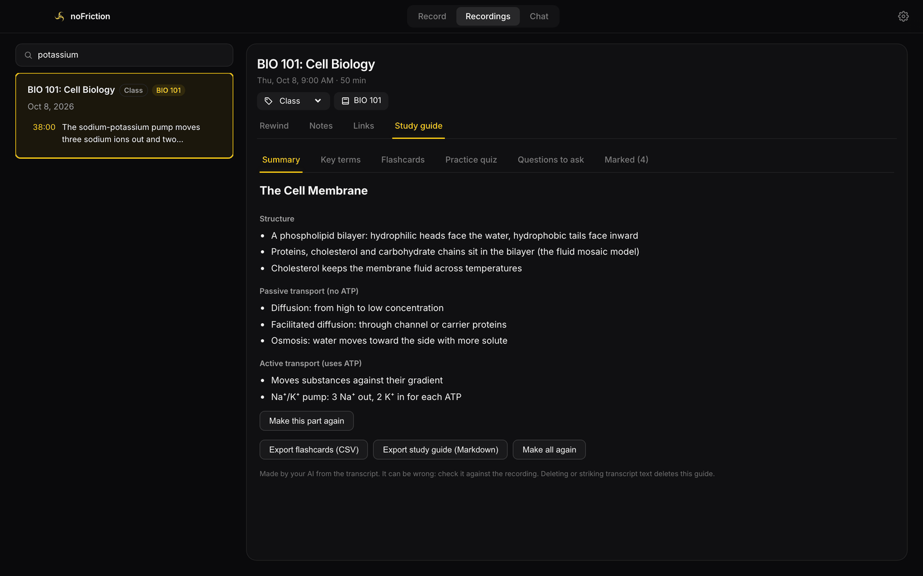Open the Links tab
The width and height of the screenshot is (923, 576).
click(363, 126)
